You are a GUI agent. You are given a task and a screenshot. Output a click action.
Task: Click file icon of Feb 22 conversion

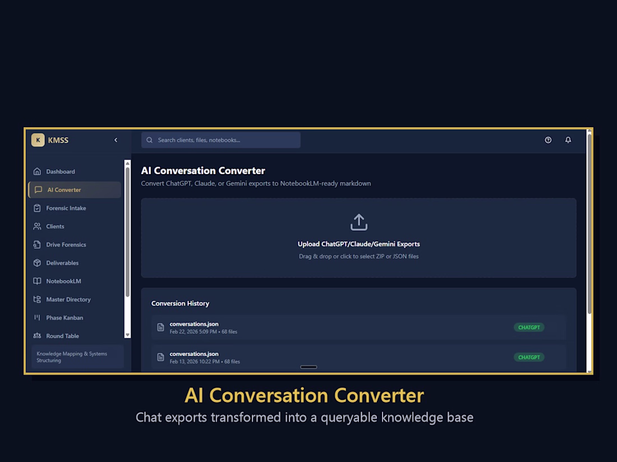tap(160, 327)
